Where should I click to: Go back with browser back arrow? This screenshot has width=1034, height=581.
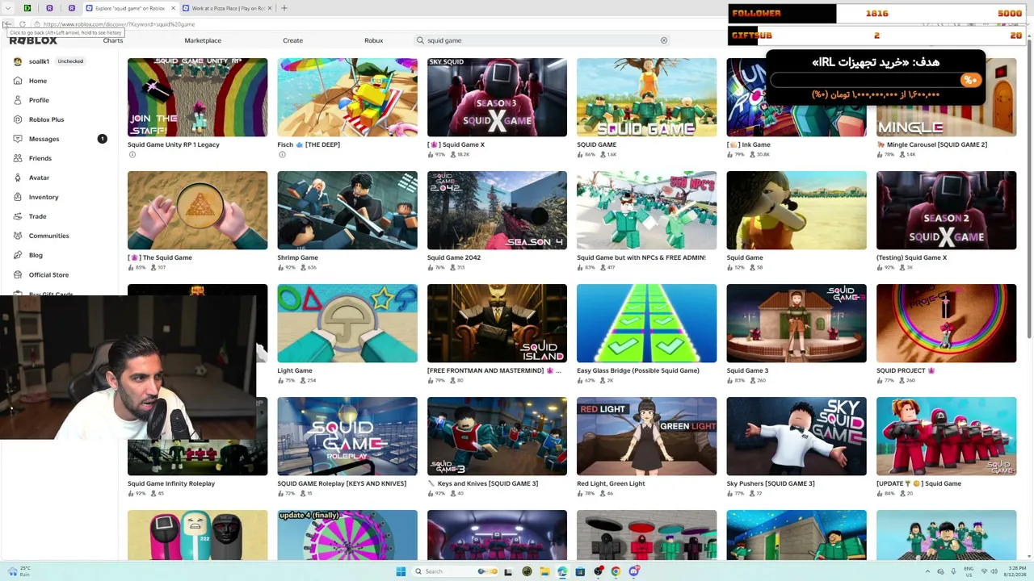[x=7, y=24]
